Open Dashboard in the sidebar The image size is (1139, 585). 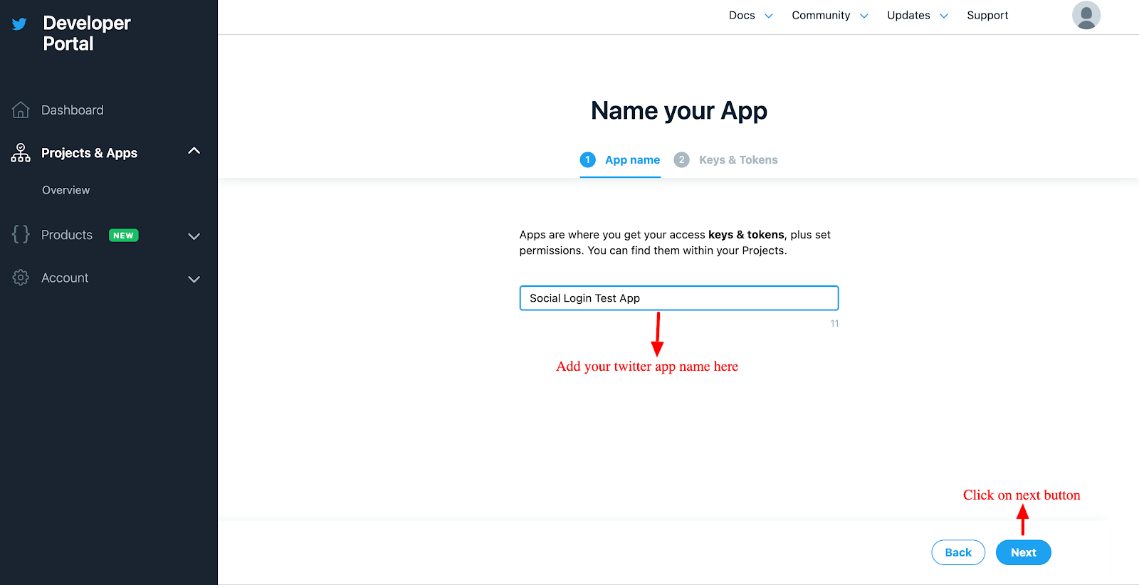click(72, 110)
